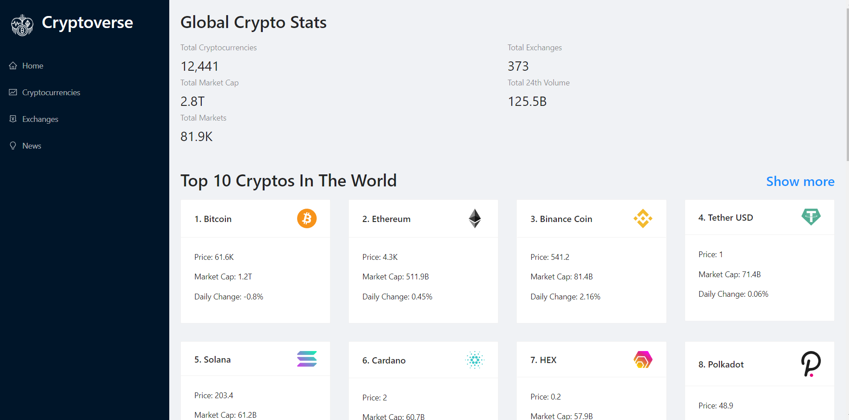Open the 3. Binance Coin card title
Screen dimensions: 849x420
[561, 219]
